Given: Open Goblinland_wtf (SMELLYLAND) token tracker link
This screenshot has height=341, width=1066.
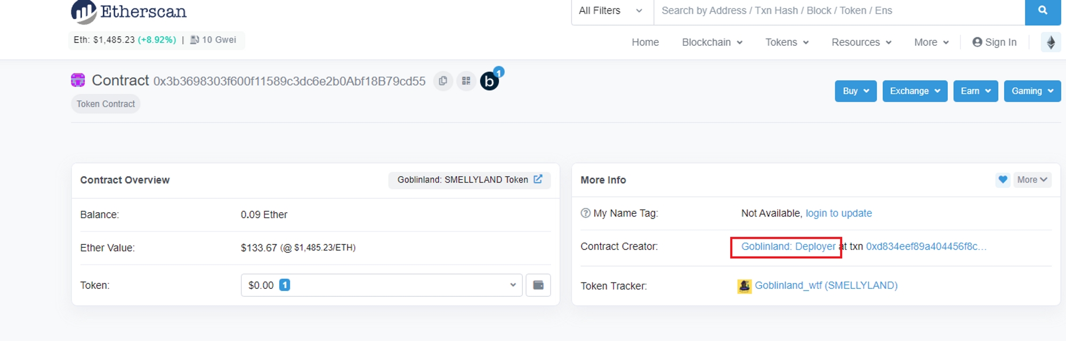Looking at the screenshot, I should [x=826, y=286].
